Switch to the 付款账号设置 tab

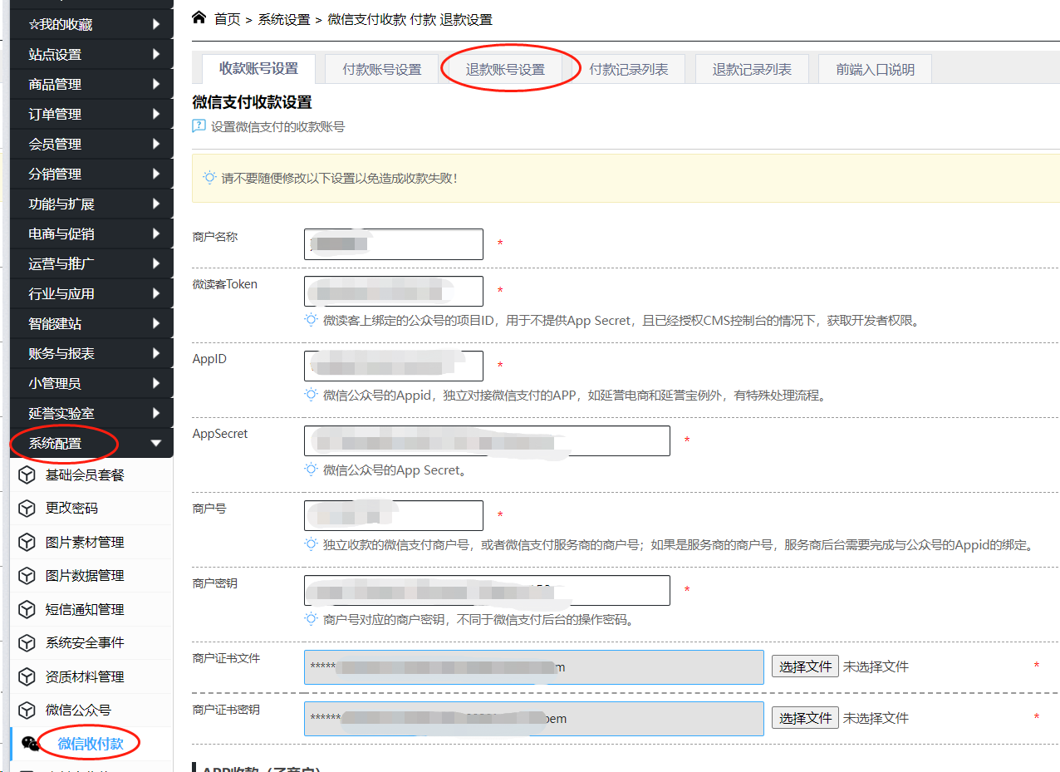[x=382, y=69]
